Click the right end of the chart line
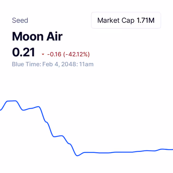The height and width of the screenshot is (173, 173). coord(172,149)
